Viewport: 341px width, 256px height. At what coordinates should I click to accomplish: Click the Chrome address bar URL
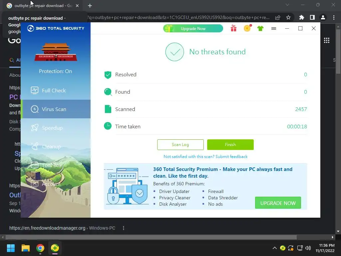(x=178, y=17)
